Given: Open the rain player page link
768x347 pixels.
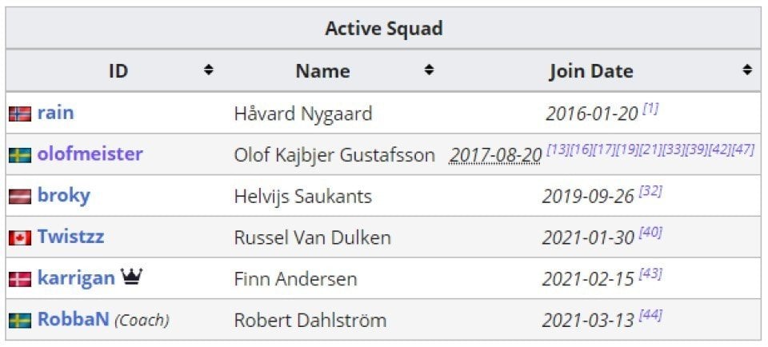Looking at the screenshot, I should [x=55, y=113].
